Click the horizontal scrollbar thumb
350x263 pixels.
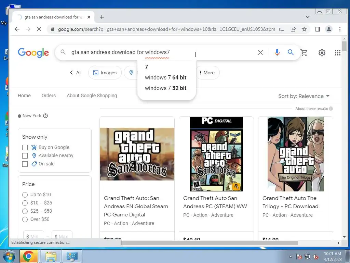pos(210,243)
